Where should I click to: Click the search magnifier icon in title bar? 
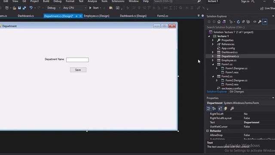pyautogui.click(x=199, y=1)
